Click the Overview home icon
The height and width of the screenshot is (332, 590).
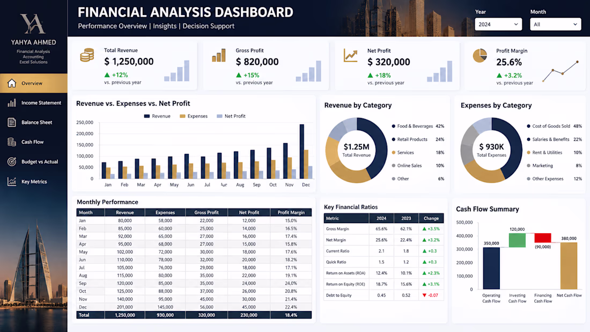point(12,83)
